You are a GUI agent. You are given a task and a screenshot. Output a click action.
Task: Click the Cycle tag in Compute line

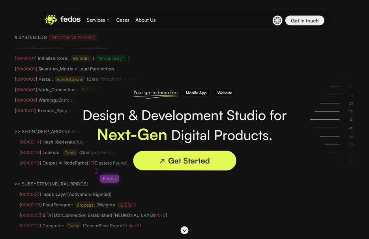73,226
